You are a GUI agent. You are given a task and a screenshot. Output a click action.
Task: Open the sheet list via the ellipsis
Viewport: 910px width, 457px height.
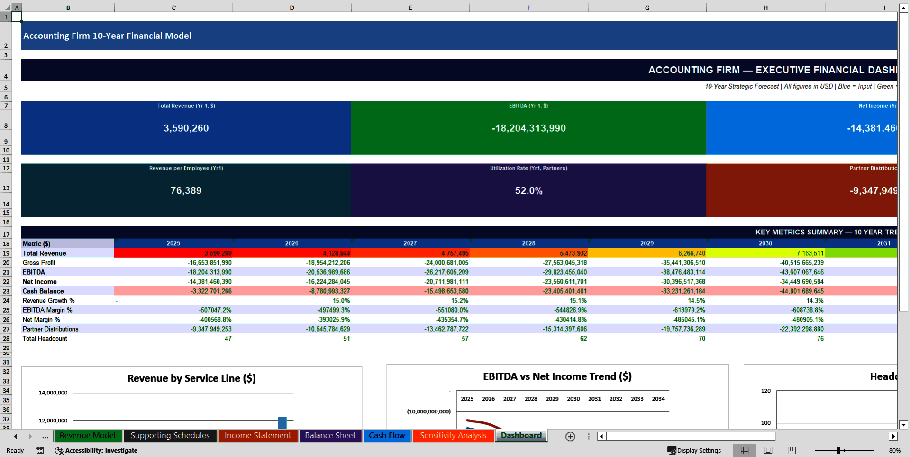(45, 437)
